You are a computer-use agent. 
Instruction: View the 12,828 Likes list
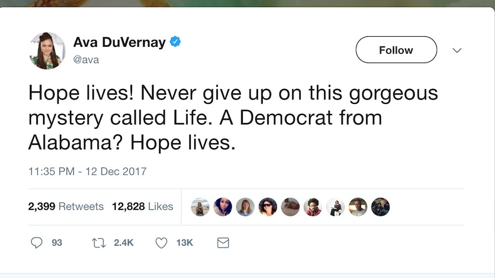(x=142, y=206)
